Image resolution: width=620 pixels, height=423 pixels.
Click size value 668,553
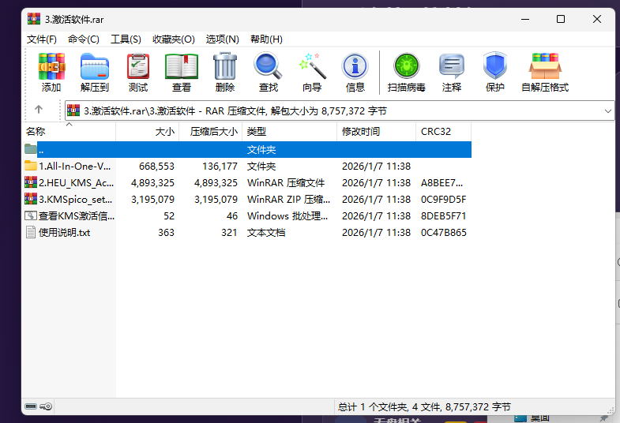coord(156,167)
